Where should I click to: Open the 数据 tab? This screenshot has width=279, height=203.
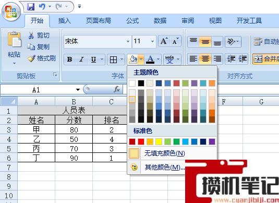(x=160, y=21)
